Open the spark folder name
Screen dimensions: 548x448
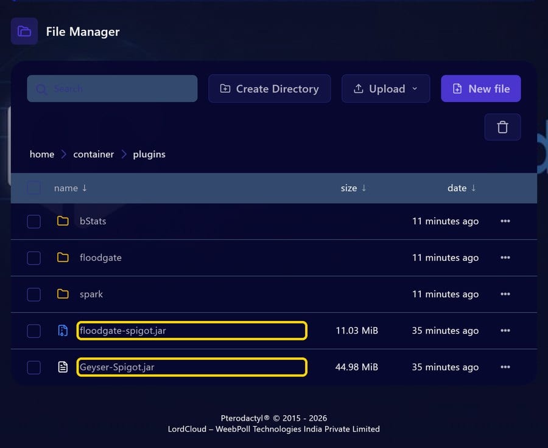(91, 294)
